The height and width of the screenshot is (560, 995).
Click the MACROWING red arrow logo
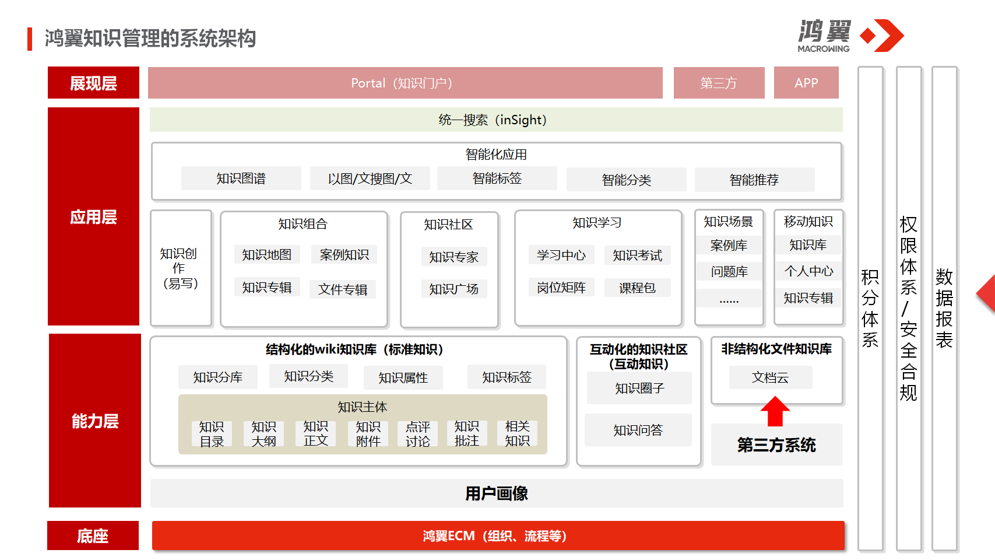coord(883,36)
